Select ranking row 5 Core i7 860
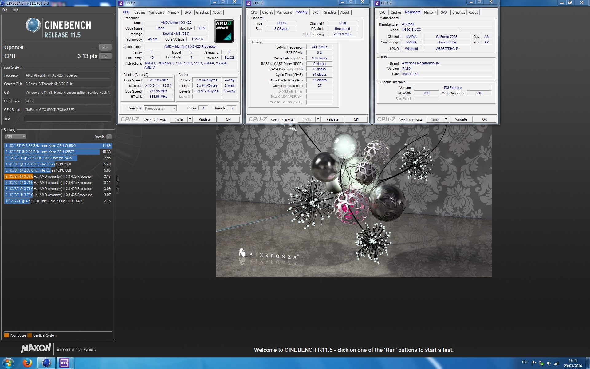590x369 pixels. click(x=58, y=170)
